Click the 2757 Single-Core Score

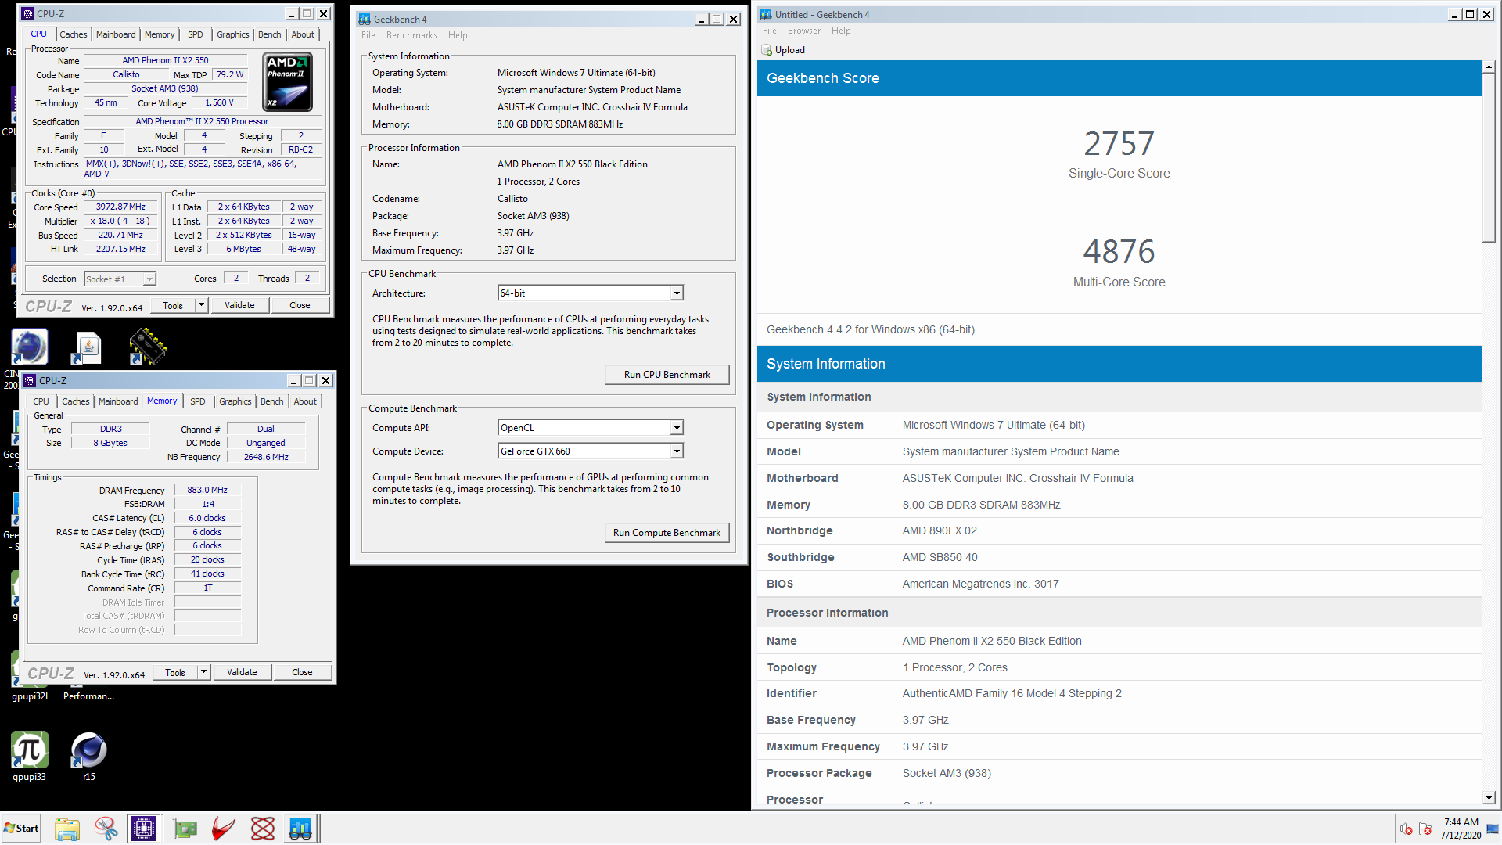[x=1119, y=144]
